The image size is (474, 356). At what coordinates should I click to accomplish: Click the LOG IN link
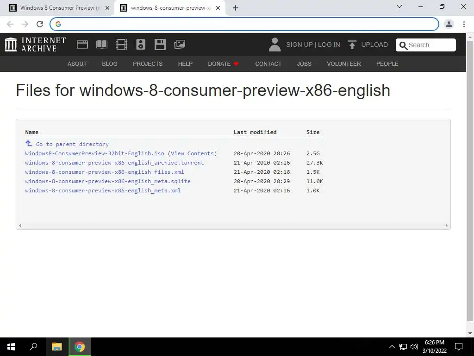[x=329, y=45]
